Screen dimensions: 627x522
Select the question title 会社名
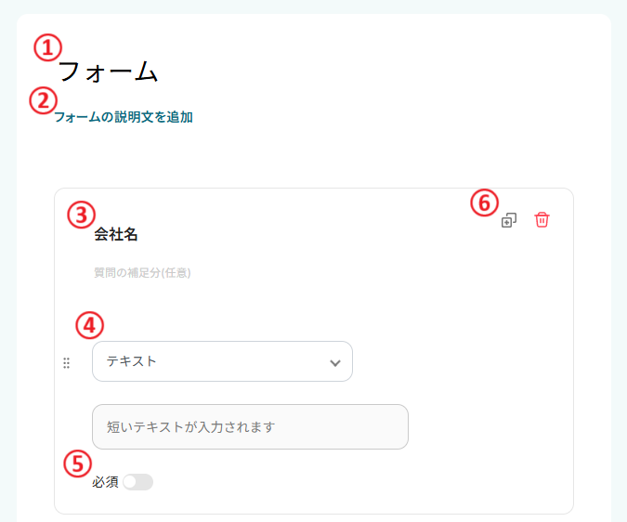pyautogui.click(x=116, y=234)
